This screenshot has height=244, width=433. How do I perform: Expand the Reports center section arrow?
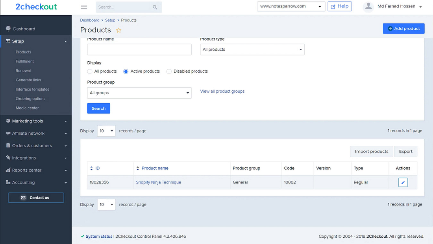click(x=66, y=171)
